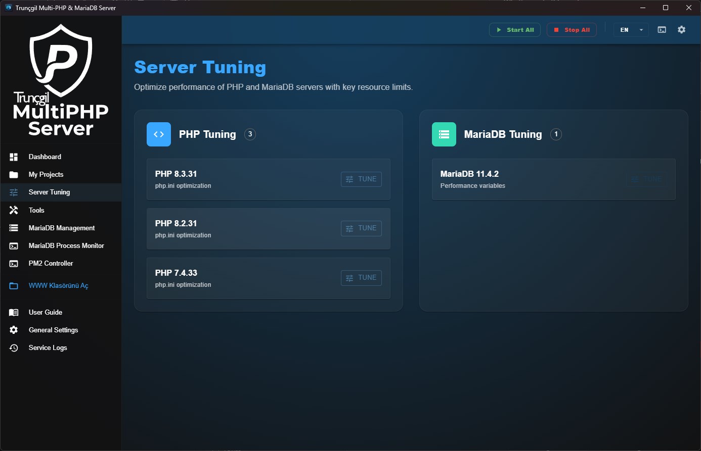The height and width of the screenshot is (451, 701).
Task: Click the app icon in the title bar
Action: click(x=8, y=8)
